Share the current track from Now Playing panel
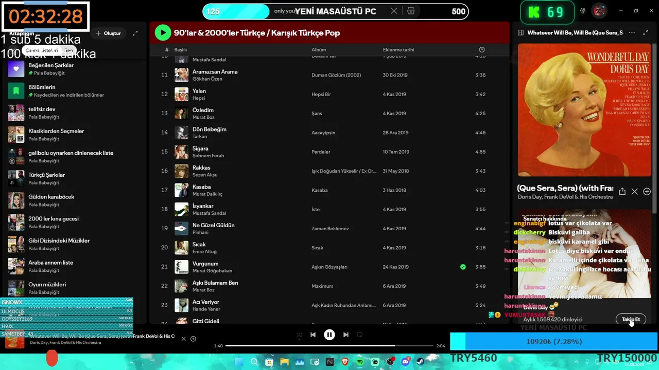This screenshot has width=659, height=370. [x=622, y=192]
